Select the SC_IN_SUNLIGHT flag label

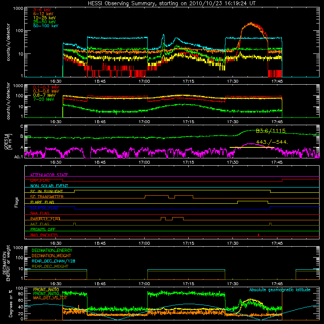click(47, 191)
